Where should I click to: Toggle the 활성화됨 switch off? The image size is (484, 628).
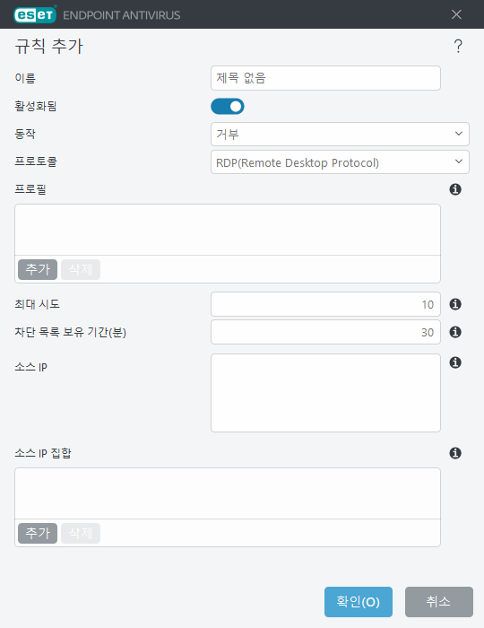coord(228,106)
